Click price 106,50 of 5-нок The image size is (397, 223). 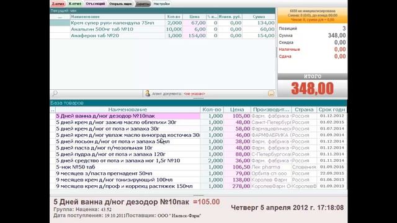[237, 167]
